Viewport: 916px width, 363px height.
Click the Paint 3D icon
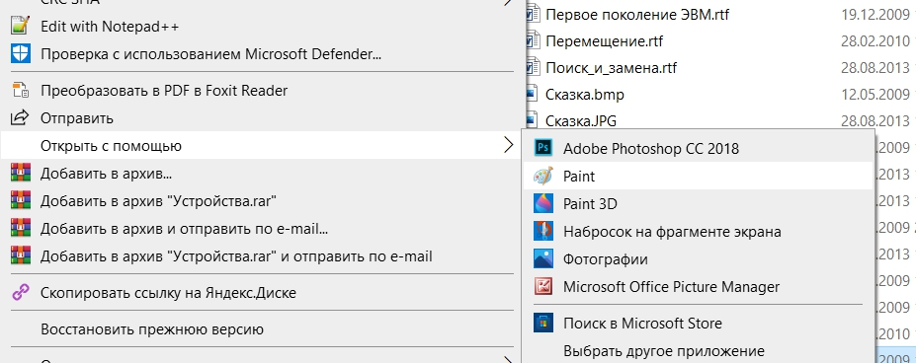tap(543, 203)
